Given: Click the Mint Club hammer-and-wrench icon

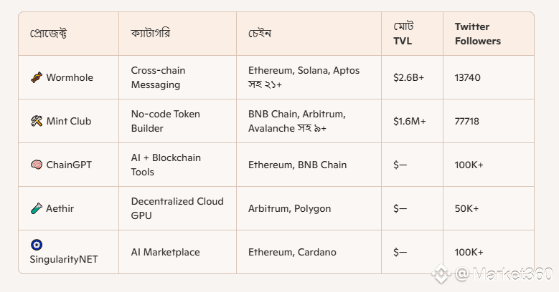Looking at the screenshot, I should tap(37, 121).
